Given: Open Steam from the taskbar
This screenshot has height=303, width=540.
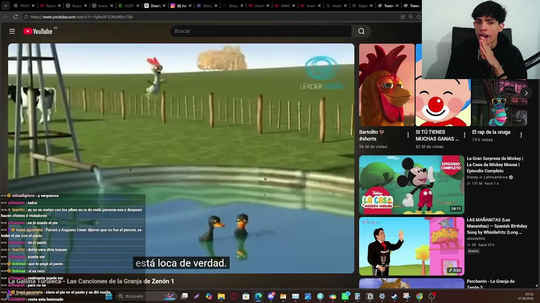Looking at the screenshot, I should [x=394, y=296].
